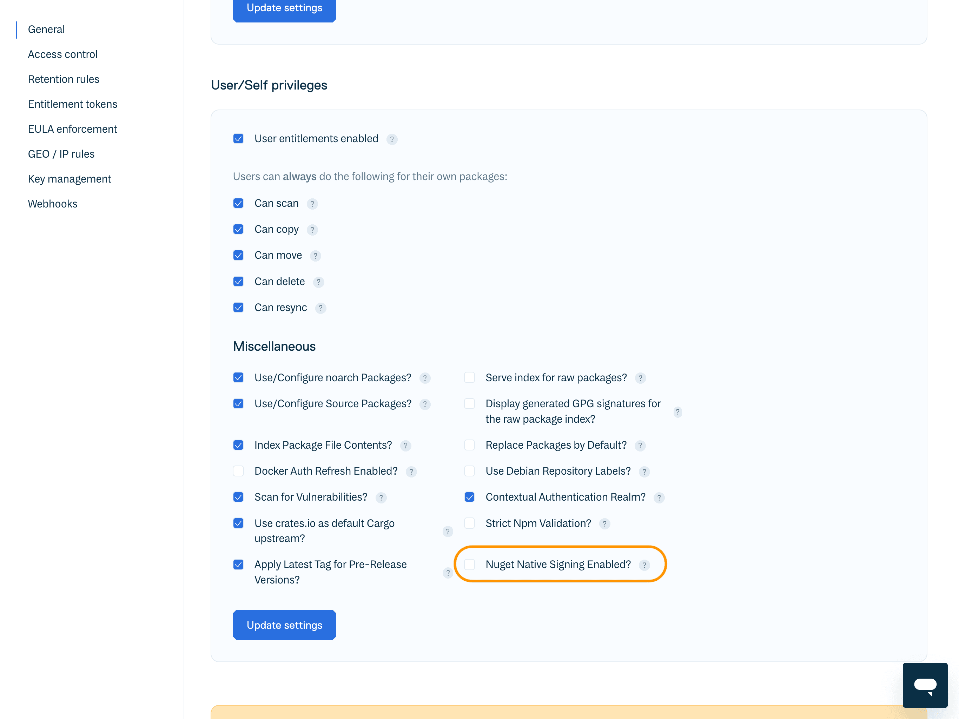Open Access control settings section
Viewport: 959px width, 719px height.
pyautogui.click(x=63, y=54)
